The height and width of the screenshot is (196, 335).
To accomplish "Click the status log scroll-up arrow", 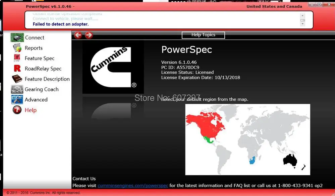I will (x=302, y=15).
